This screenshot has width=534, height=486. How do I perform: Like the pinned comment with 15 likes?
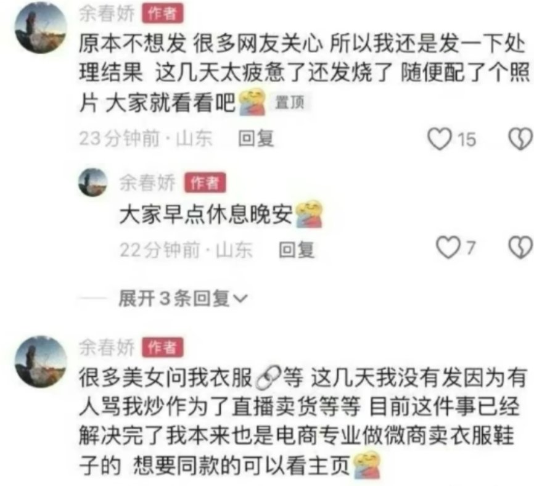[x=439, y=139]
